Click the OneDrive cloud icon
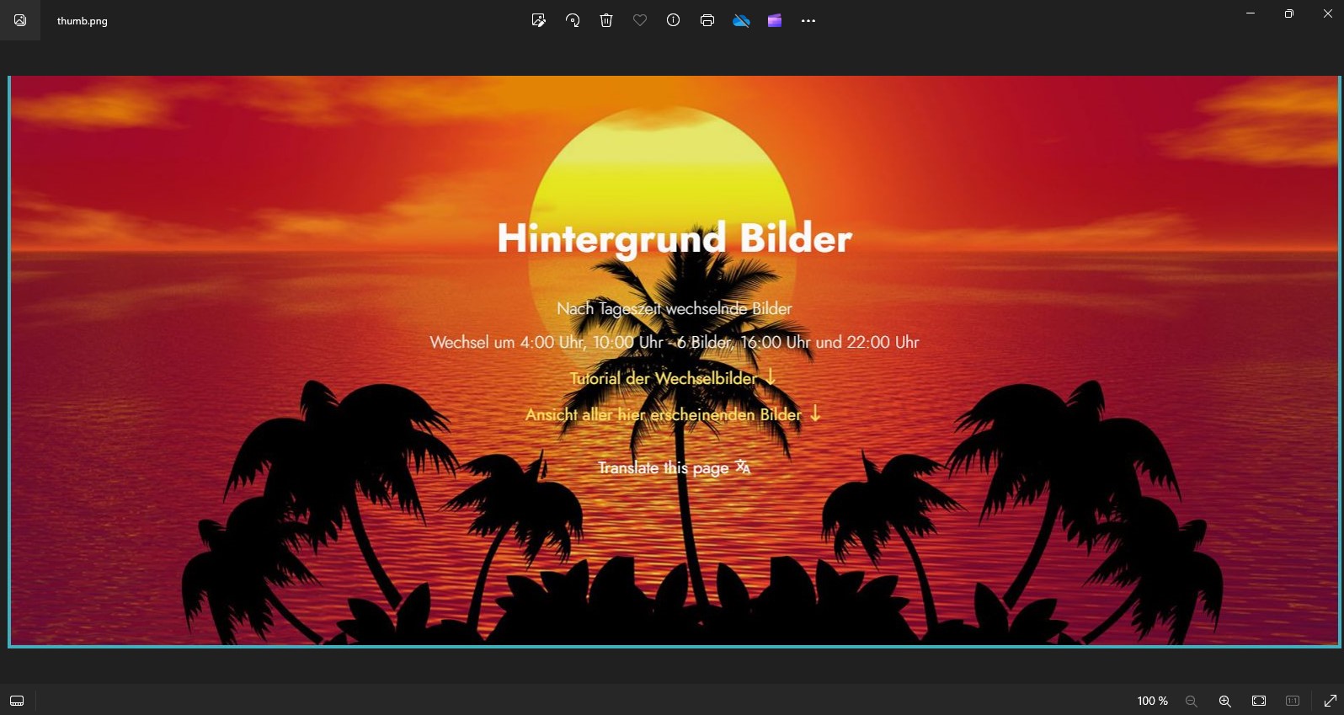 click(741, 20)
